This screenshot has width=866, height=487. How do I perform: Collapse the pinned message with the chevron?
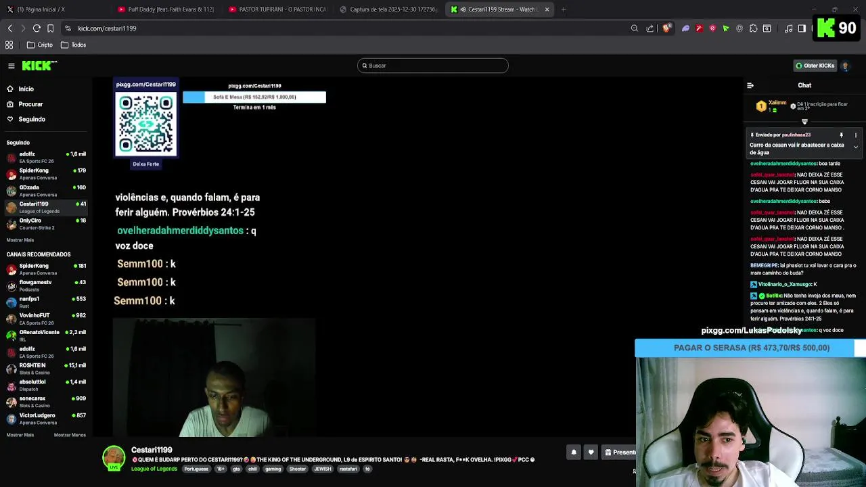tap(856, 147)
